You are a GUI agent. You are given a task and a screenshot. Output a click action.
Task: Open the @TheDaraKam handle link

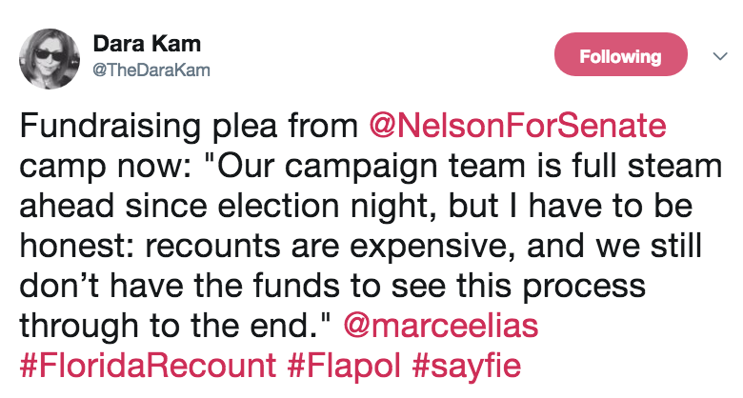151,70
